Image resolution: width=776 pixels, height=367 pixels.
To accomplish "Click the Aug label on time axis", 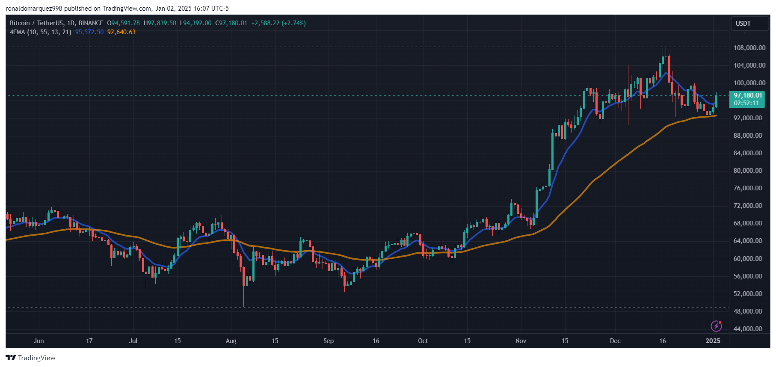I will 231,341.
